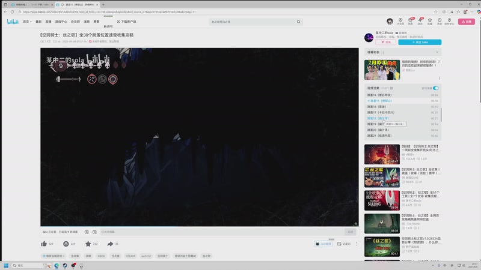Open recommended video with 08:35 duration

point(382,223)
